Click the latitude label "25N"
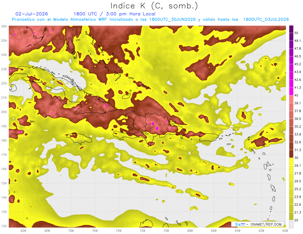 click(4, 41)
